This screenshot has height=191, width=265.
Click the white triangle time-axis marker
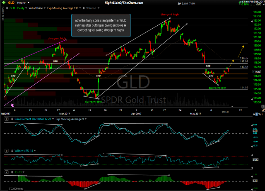click(232, 106)
